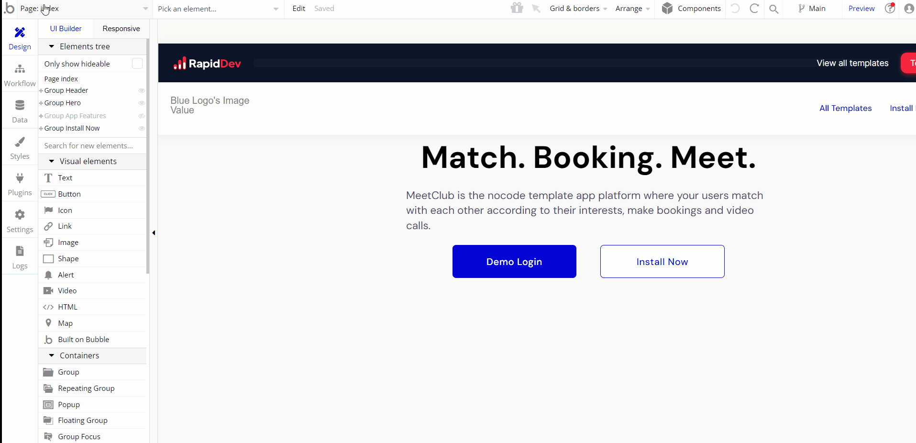Switch to the Responsive tab

pyautogui.click(x=121, y=29)
